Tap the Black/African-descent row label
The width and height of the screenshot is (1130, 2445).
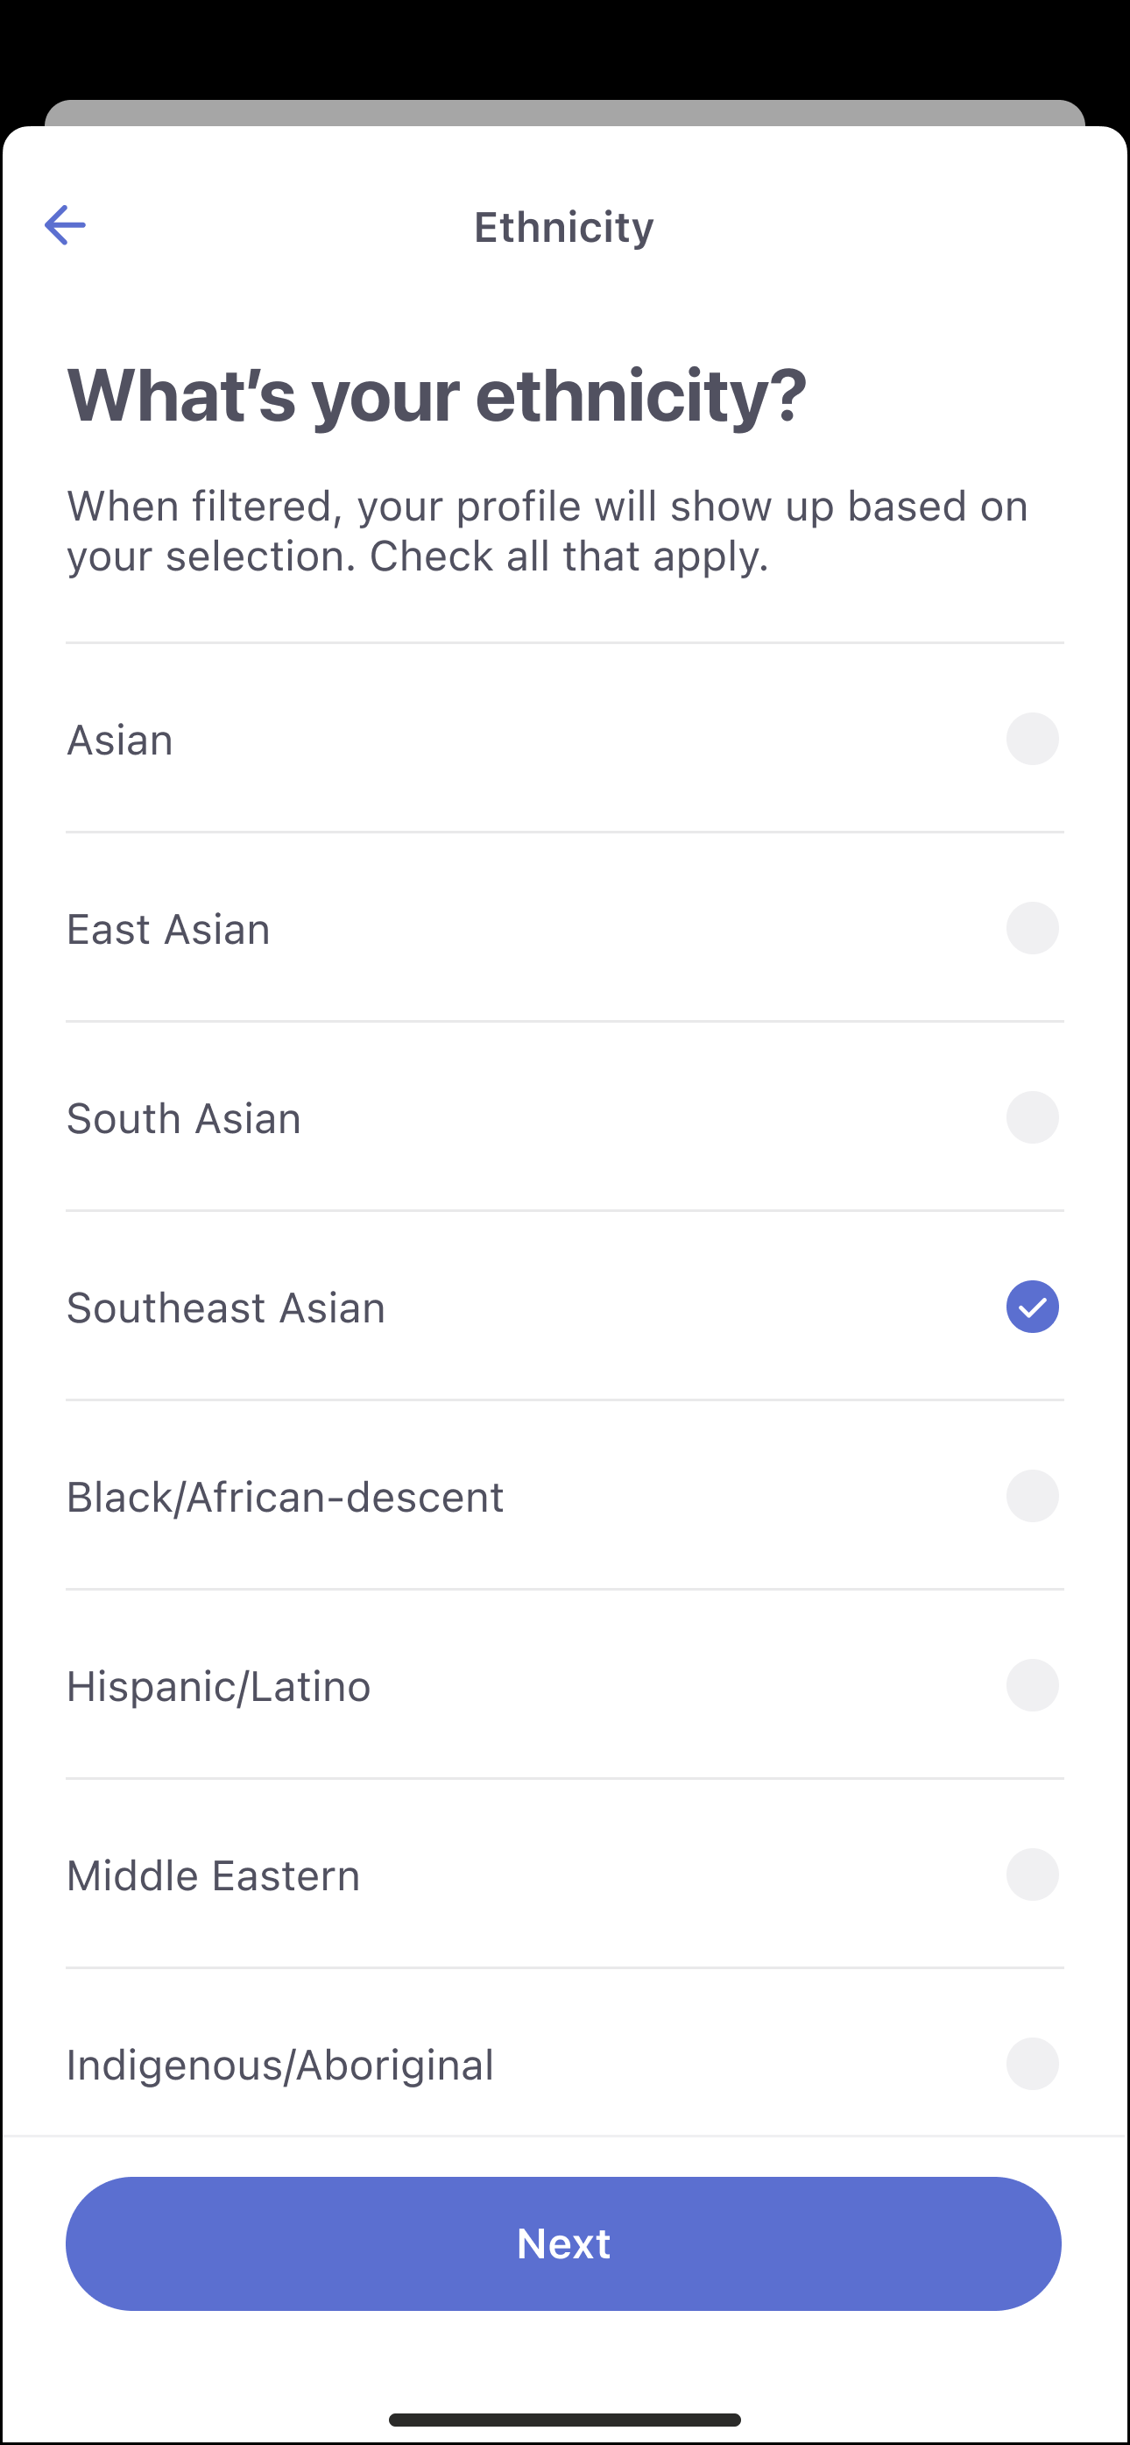[285, 1497]
